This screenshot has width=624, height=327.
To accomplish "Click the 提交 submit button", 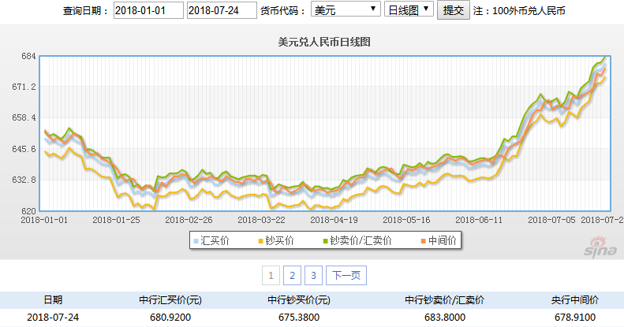I will point(454,10).
